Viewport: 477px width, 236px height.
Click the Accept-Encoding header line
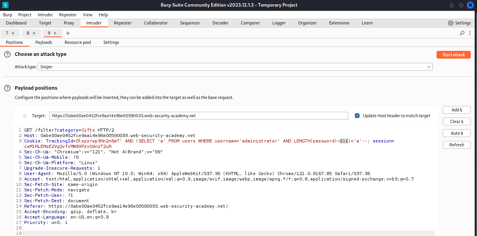[x=70, y=212]
